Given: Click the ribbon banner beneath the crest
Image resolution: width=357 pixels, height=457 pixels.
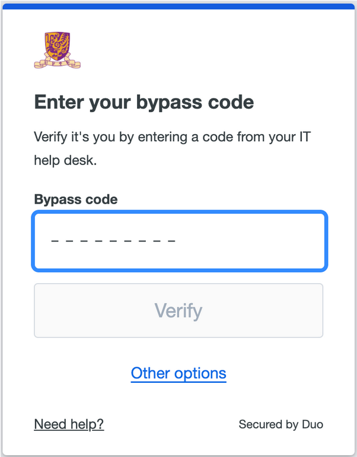Looking at the screenshot, I should (57, 62).
